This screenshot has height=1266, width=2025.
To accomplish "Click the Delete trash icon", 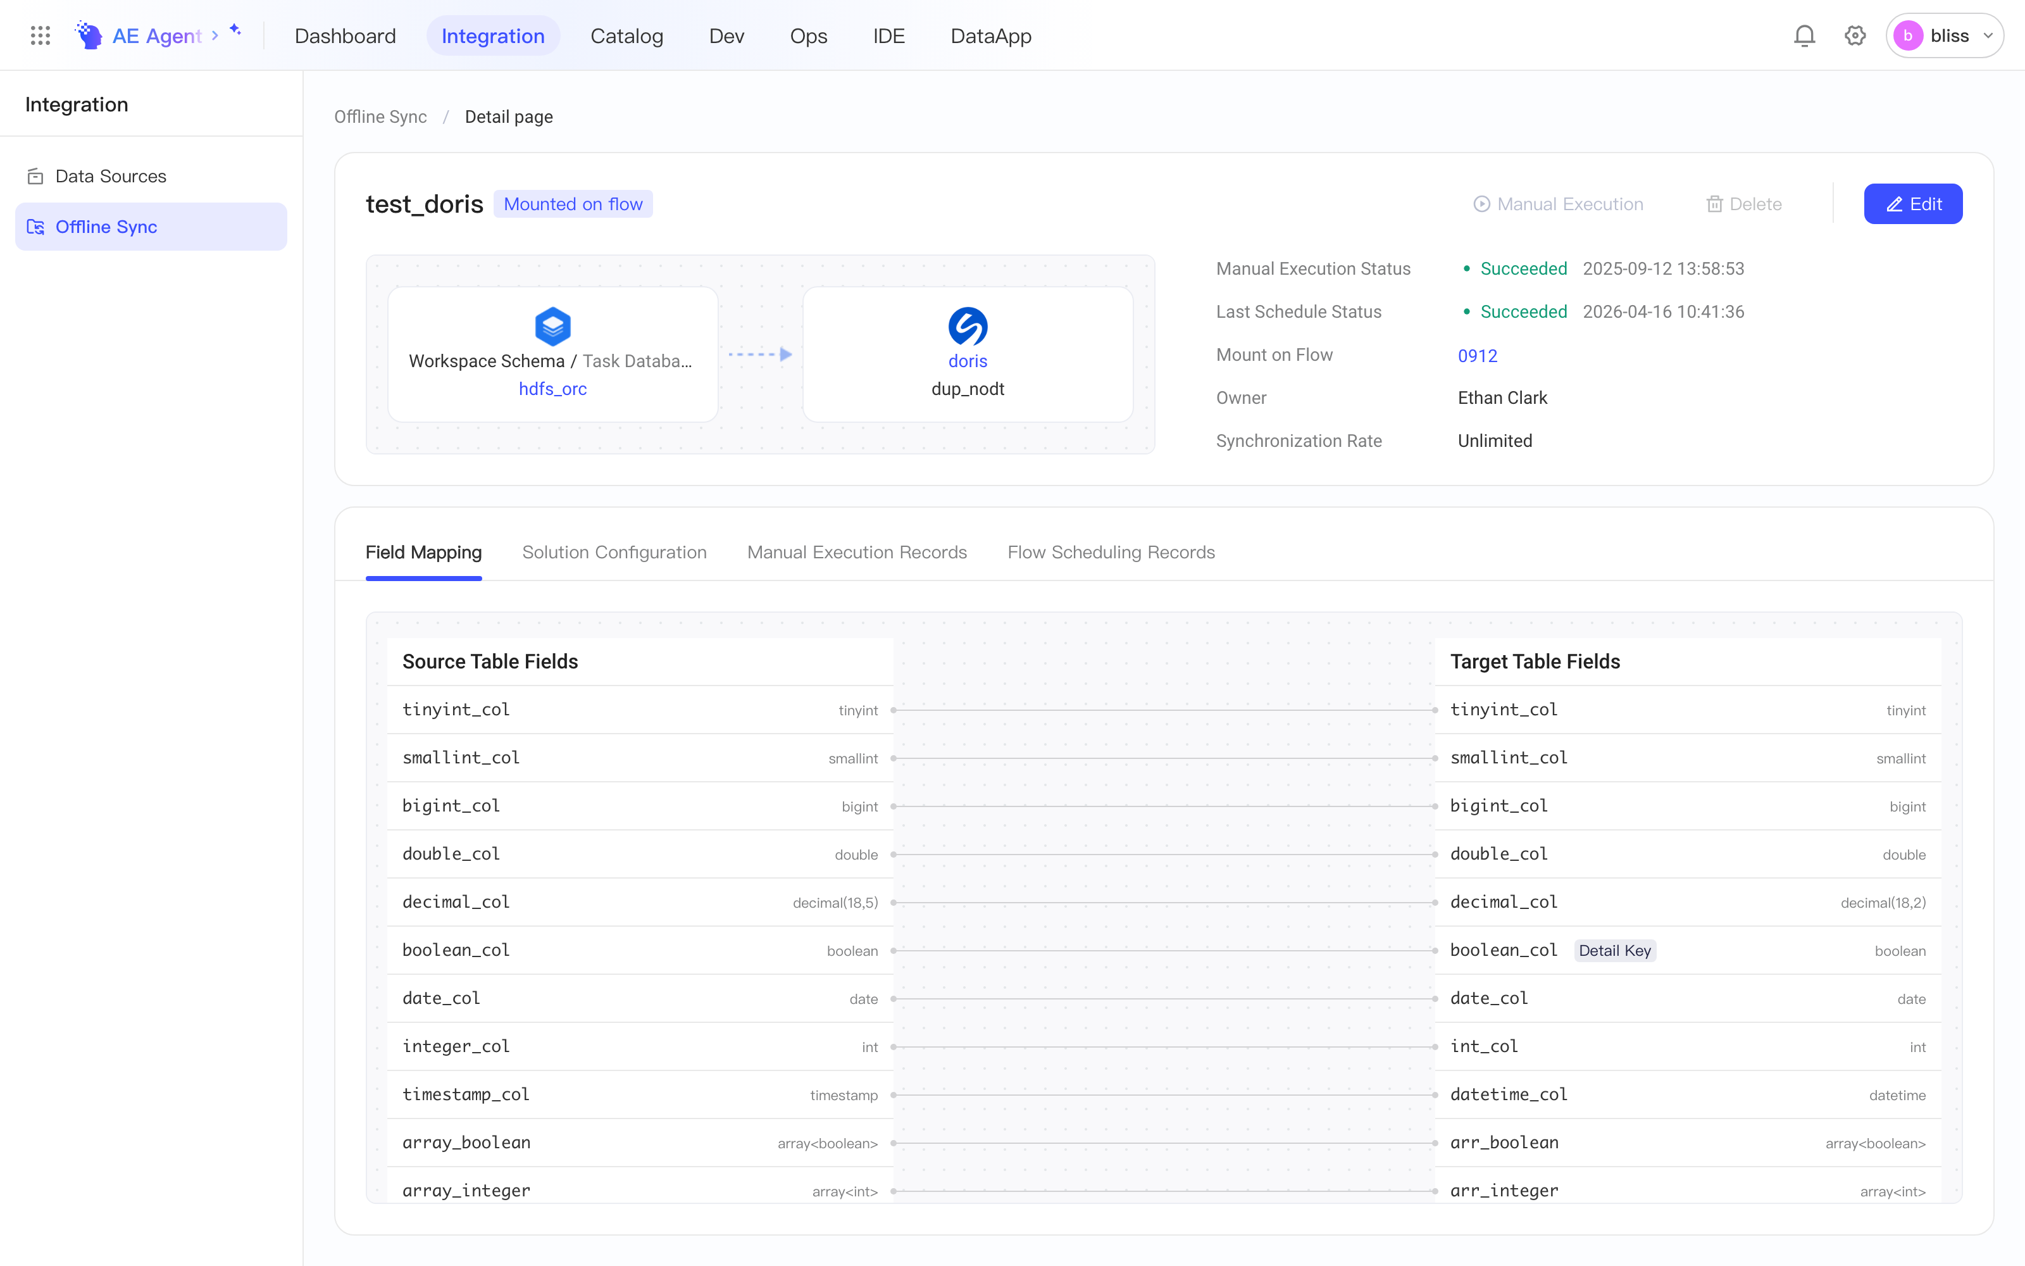I will pyautogui.click(x=1714, y=204).
